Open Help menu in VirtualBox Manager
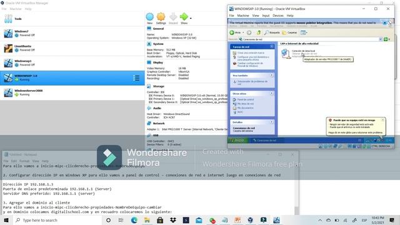This screenshot has height=225, width=400. coord(28,9)
